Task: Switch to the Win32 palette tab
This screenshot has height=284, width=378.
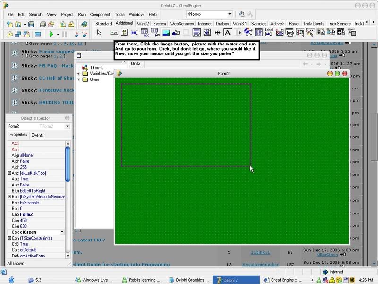Action: pos(143,23)
